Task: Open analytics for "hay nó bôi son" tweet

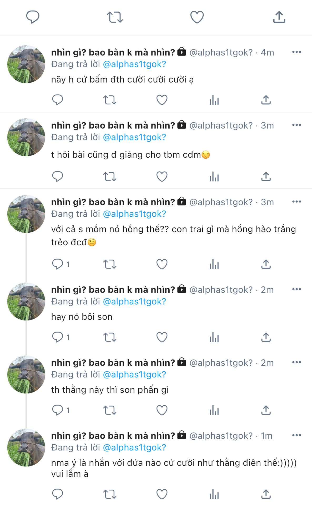Action: pos(214,337)
